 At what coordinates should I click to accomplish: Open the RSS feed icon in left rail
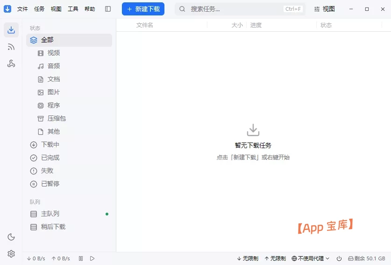pyautogui.click(x=11, y=47)
